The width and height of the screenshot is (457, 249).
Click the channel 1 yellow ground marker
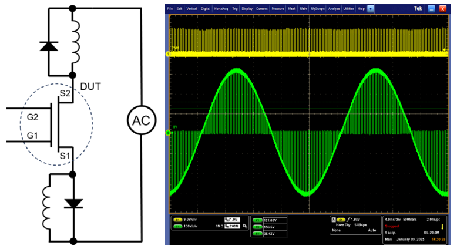coord(168,54)
